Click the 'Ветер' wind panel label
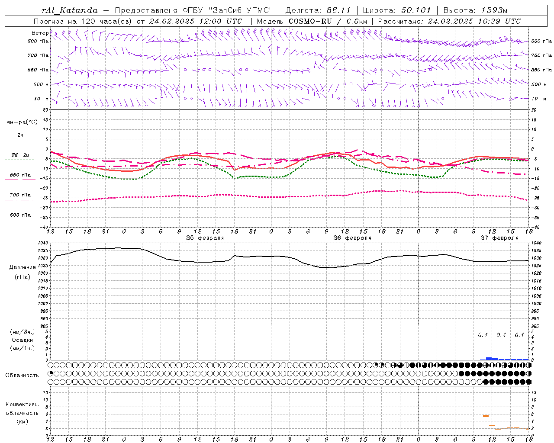The image size is (554, 443). coord(40,33)
